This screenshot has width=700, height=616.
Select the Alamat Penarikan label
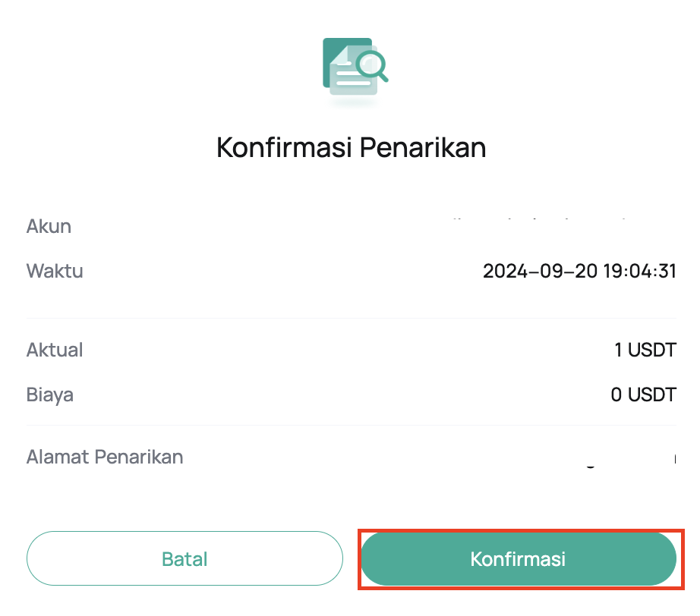coord(105,457)
